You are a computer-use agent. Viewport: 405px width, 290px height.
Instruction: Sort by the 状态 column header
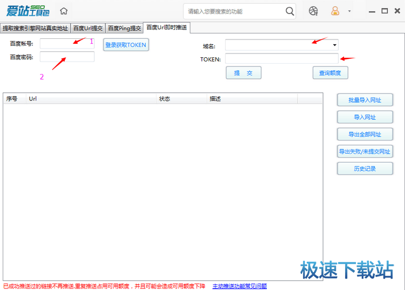pyautogui.click(x=181, y=99)
